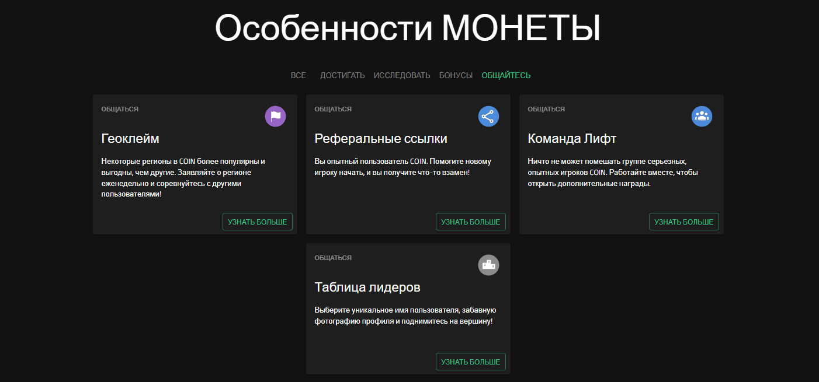The width and height of the screenshot is (819, 382).
Task: Click the Реферальные ссылки heading
Action: click(x=381, y=139)
